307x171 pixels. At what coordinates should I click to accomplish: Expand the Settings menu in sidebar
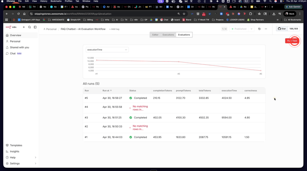click(21, 163)
